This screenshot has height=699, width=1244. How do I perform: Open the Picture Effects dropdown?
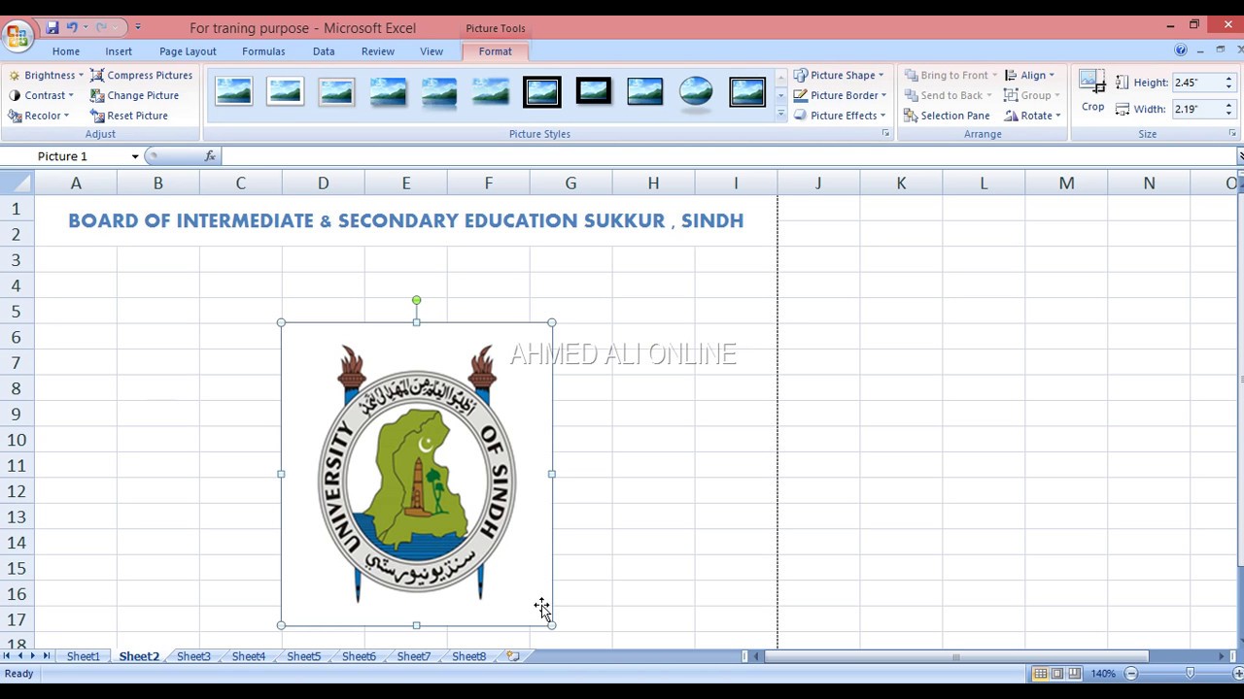(841, 116)
